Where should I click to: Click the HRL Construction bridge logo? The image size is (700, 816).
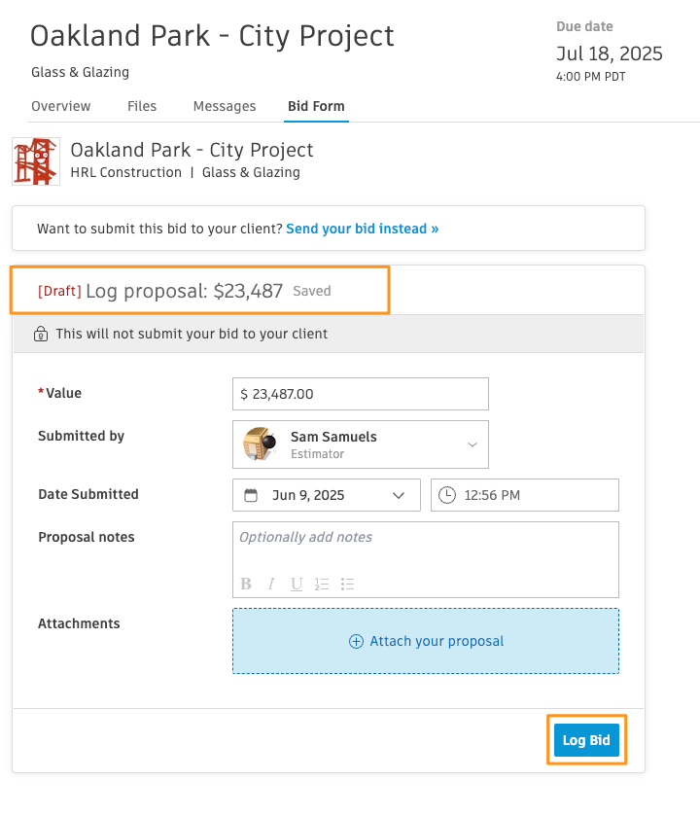pos(36,161)
